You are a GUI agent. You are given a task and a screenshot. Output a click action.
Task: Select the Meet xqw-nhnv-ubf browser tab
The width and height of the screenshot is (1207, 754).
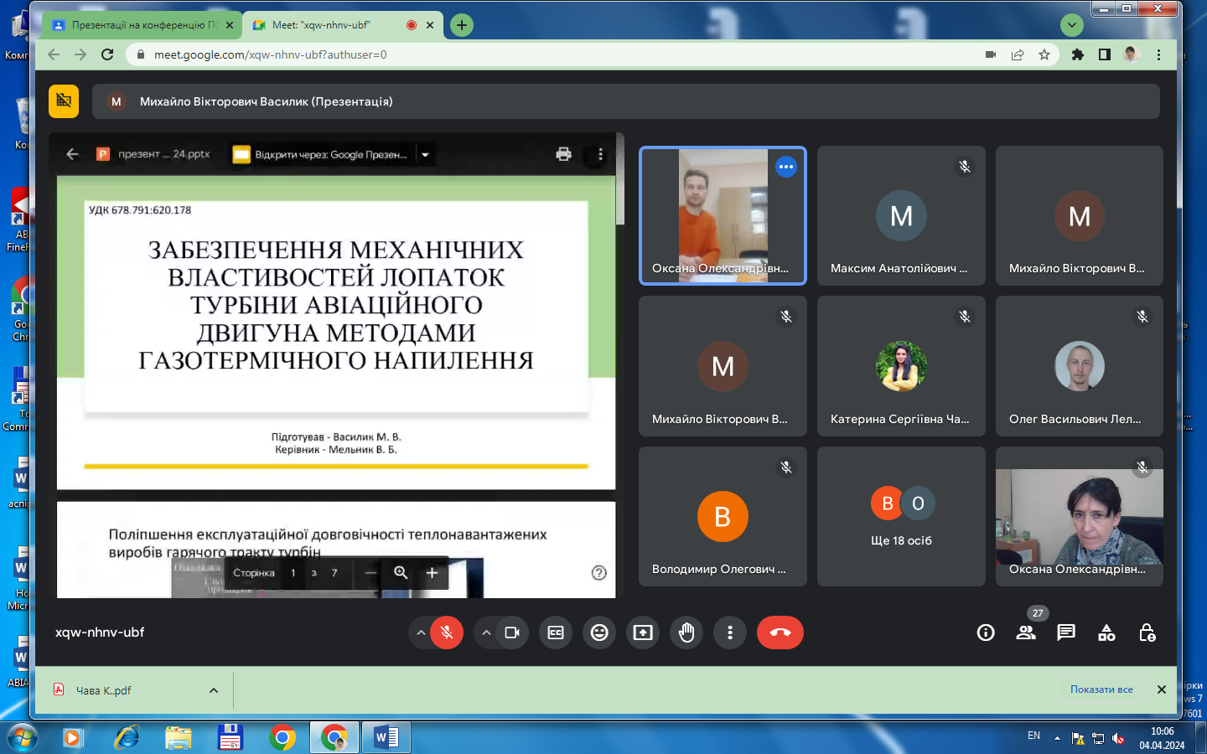tap(331, 25)
